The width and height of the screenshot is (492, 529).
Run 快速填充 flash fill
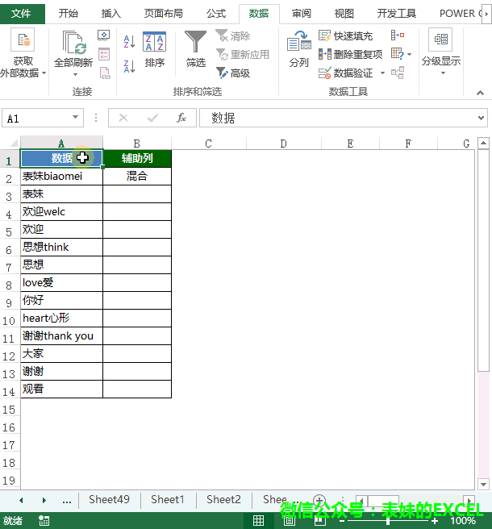click(345, 35)
